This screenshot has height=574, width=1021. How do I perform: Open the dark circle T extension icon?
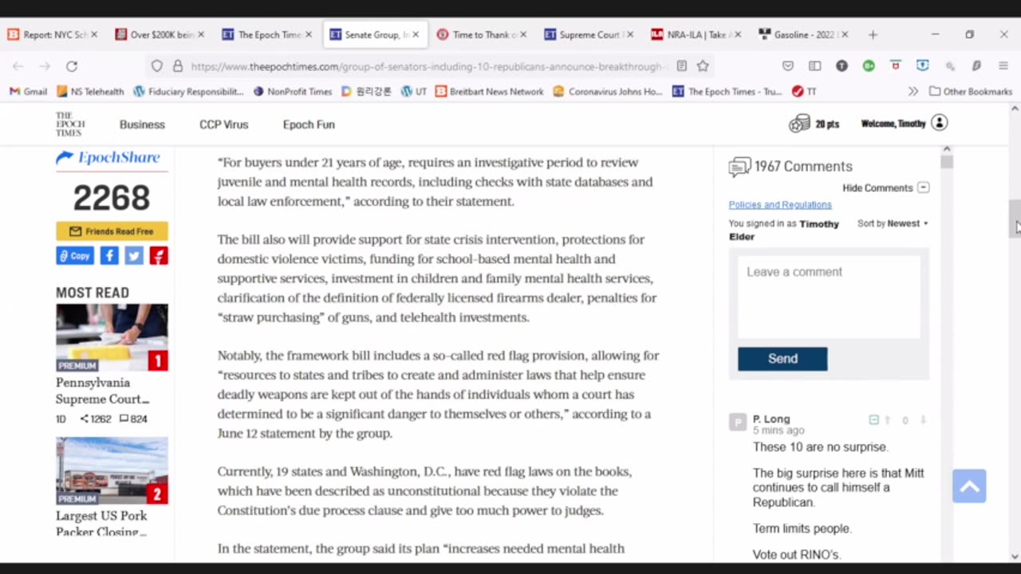click(x=842, y=66)
